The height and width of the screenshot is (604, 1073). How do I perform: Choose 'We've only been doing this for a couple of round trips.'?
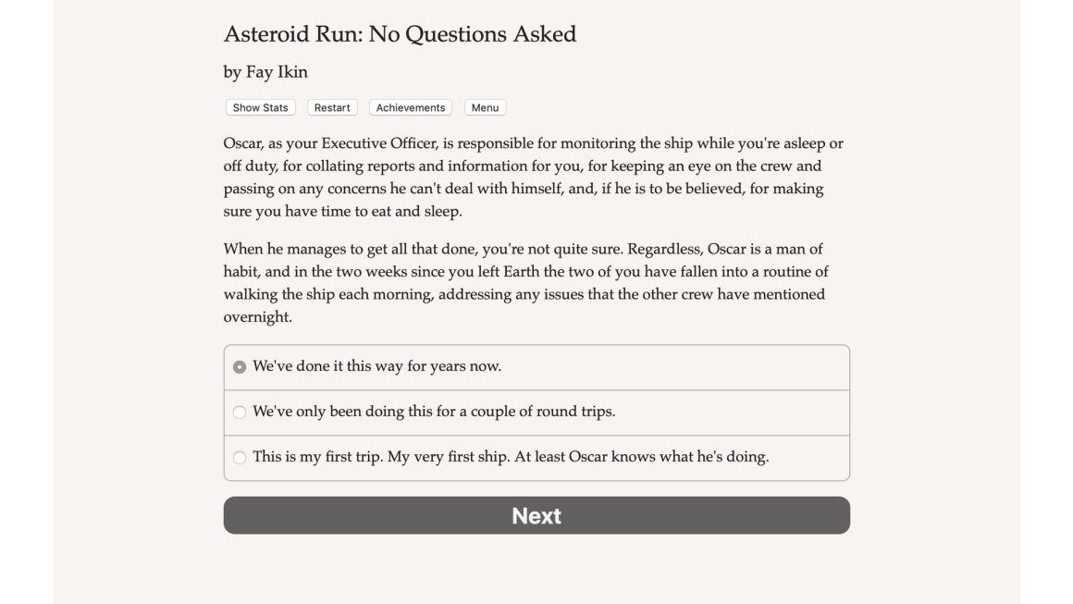[x=536, y=413]
